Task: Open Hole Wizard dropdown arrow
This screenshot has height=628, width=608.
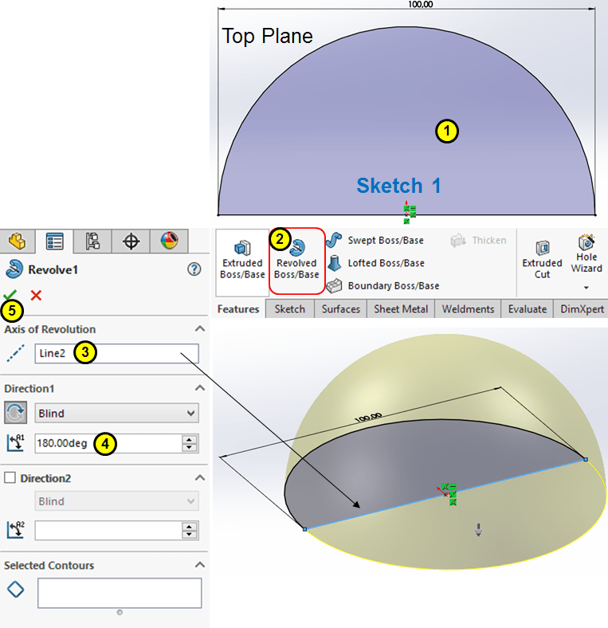Action: pos(586,288)
